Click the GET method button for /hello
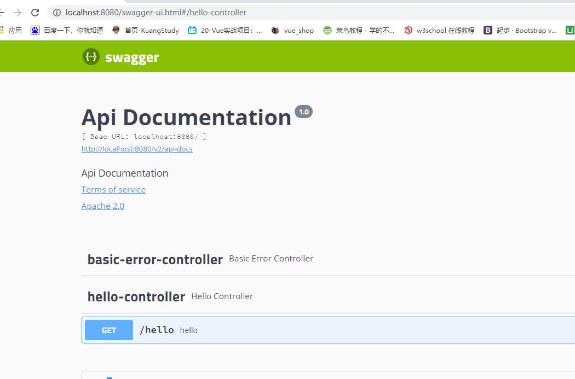575x379 pixels. (x=109, y=330)
